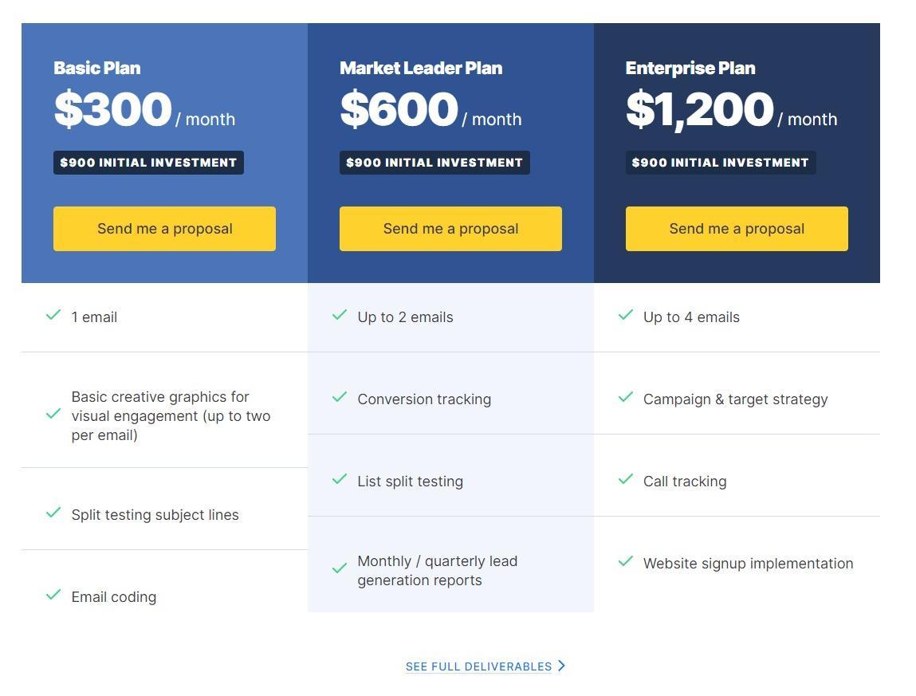Request a proposal for the Enterprise Plan

pyautogui.click(x=737, y=229)
